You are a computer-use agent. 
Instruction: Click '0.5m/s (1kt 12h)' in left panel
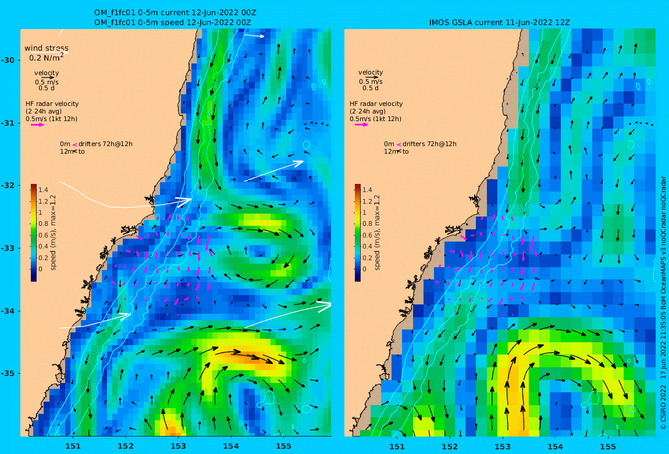pos(52,119)
